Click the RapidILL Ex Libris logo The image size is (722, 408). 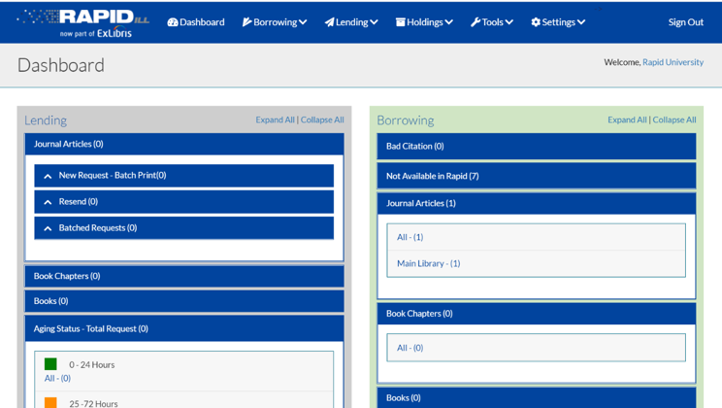point(83,21)
